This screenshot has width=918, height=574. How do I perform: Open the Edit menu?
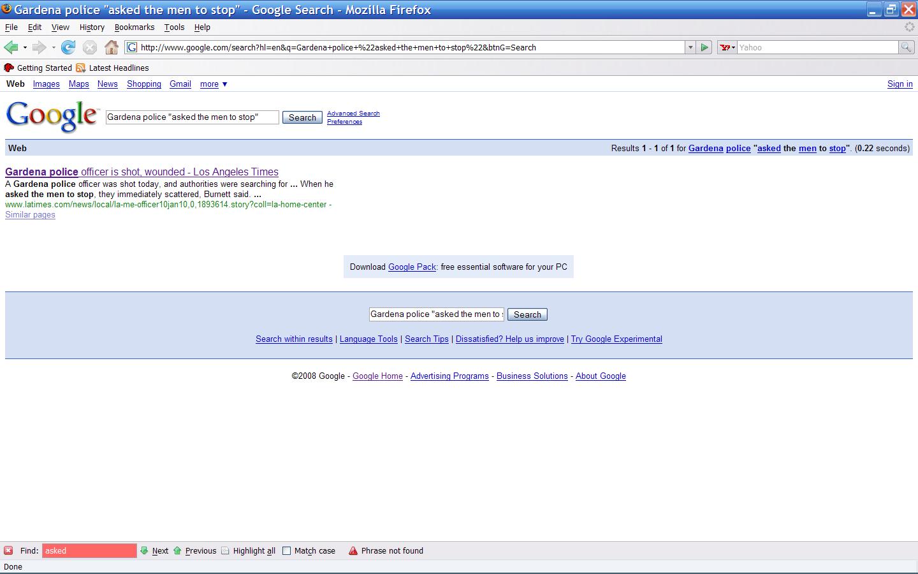click(34, 27)
